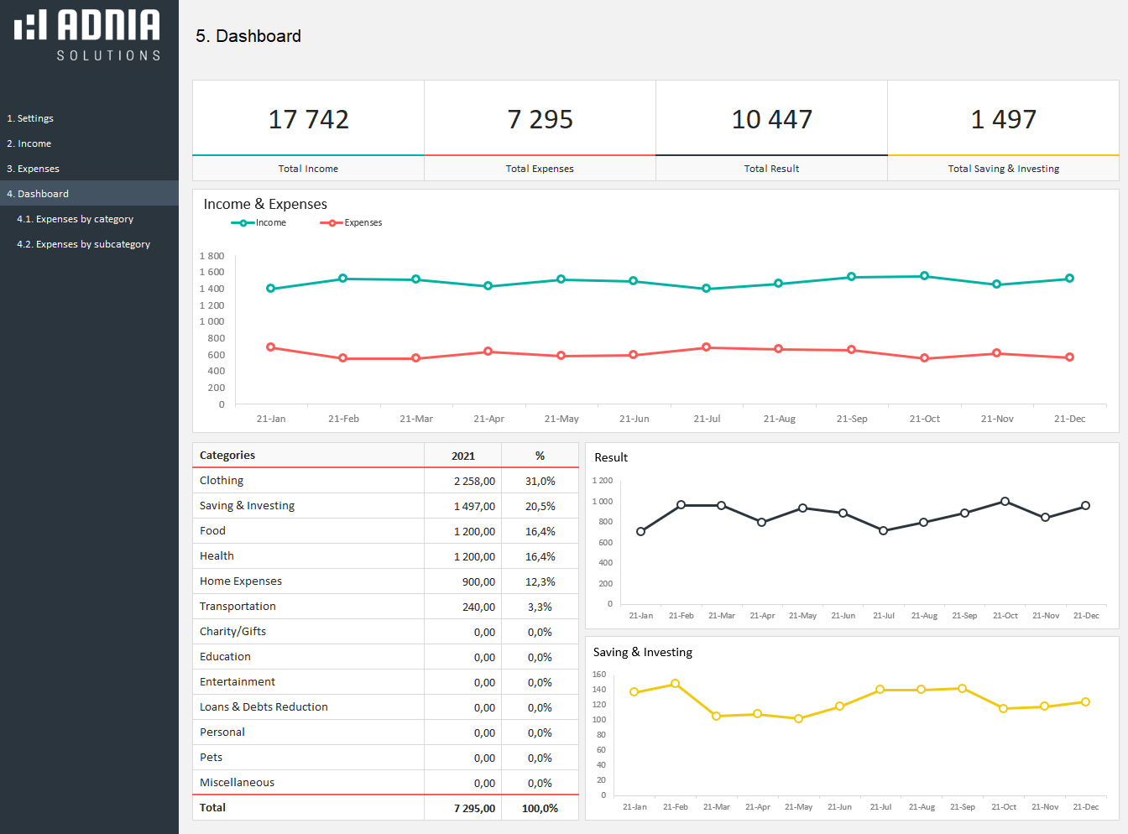Viewport: 1128px width, 834px height.
Task: Go to the Income page
Action: click(29, 143)
